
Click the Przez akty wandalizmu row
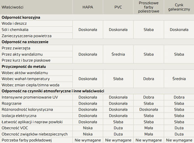pos(36,54)
